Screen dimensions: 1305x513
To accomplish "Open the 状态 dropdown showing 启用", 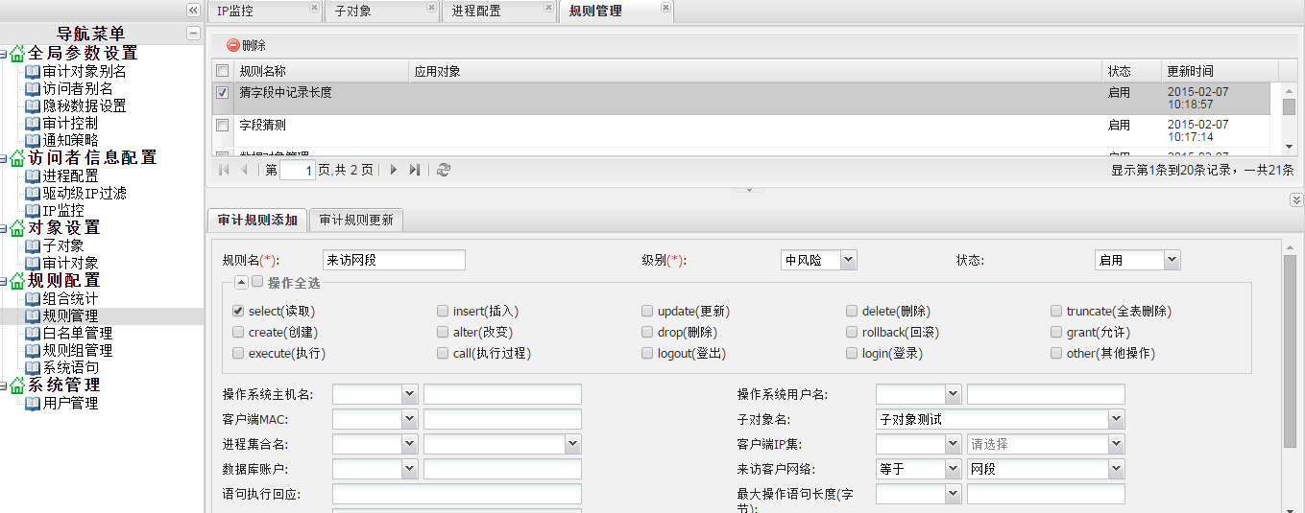I will [1171, 260].
